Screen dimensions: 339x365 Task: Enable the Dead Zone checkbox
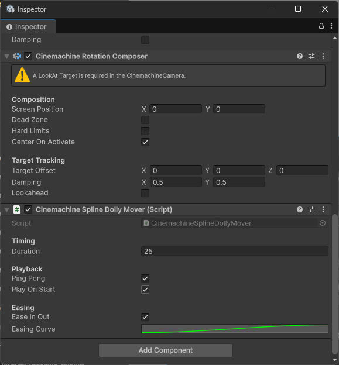[145, 120]
